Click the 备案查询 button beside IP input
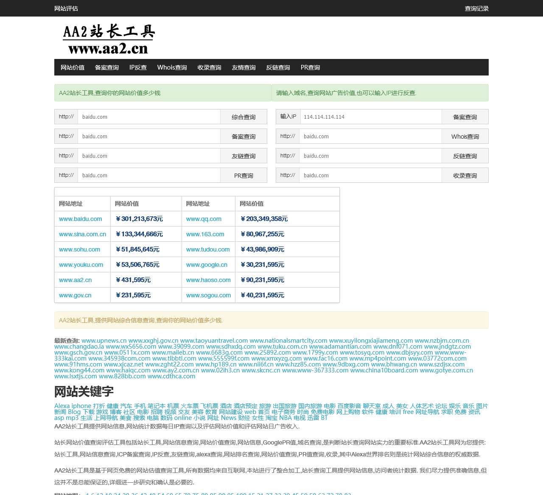This screenshot has width=543, height=495. (465, 117)
